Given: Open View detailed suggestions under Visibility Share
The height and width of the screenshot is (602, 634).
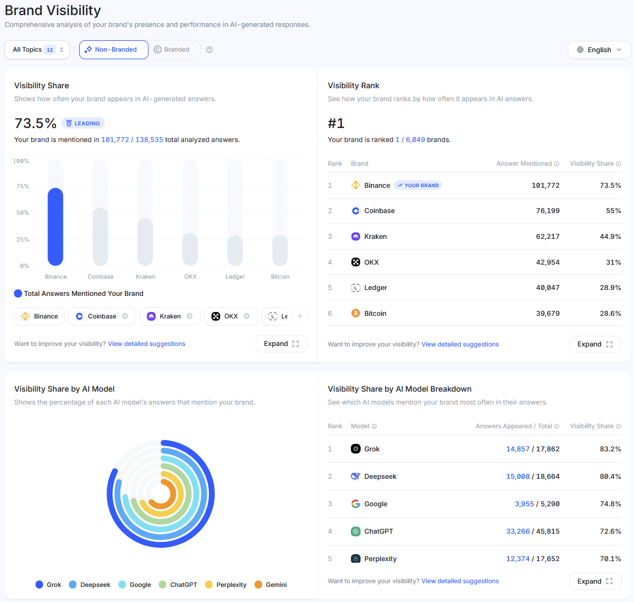Looking at the screenshot, I should click(146, 343).
